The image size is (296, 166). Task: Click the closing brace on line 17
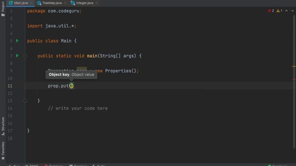coord(28,130)
